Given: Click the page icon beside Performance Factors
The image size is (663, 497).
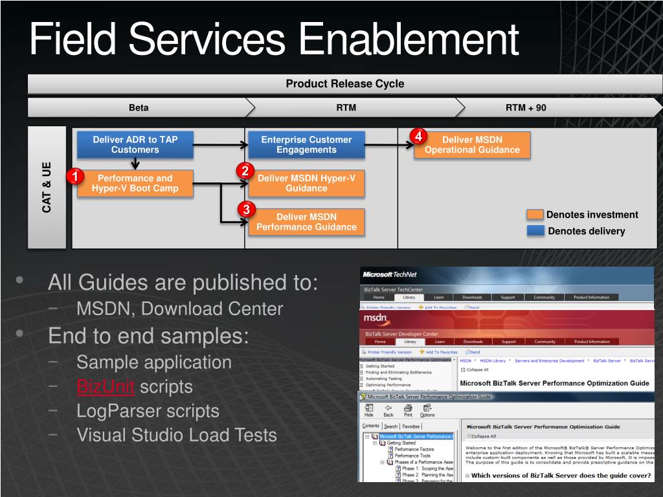Looking at the screenshot, I should point(390,449).
